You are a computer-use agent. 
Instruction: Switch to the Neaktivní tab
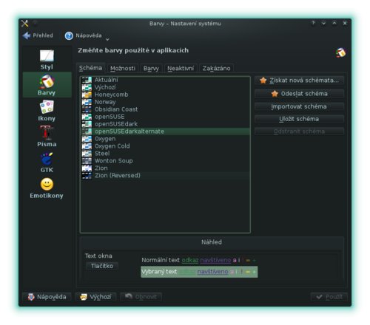point(181,68)
